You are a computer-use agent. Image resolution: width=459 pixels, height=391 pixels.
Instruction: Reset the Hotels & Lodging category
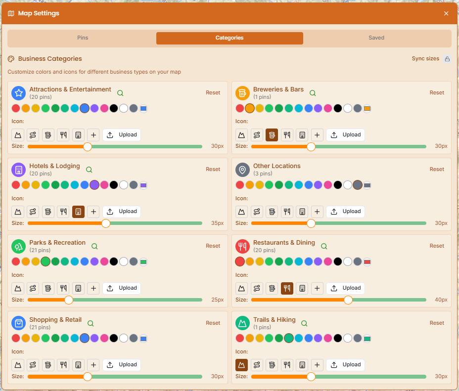click(213, 169)
